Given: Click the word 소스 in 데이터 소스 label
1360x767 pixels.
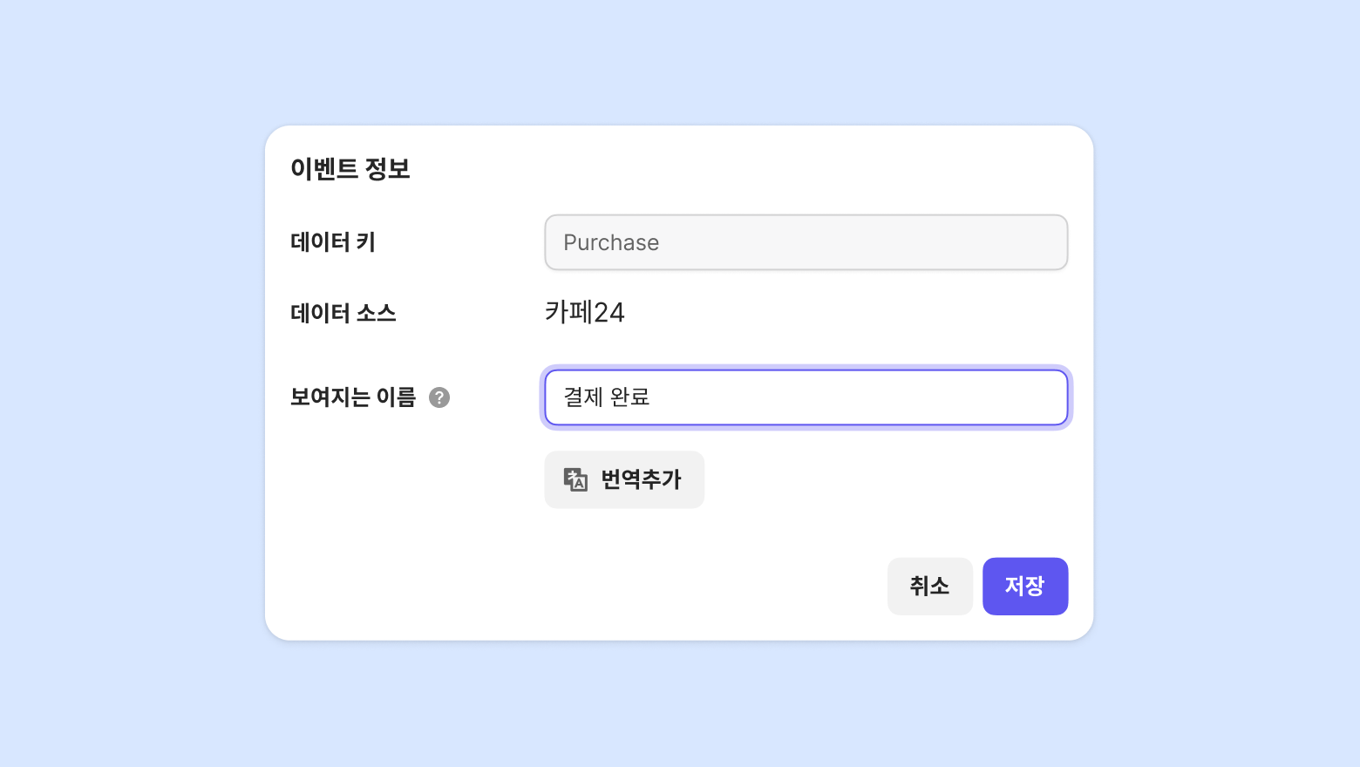Looking at the screenshot, I should click(x=376, y=313).
